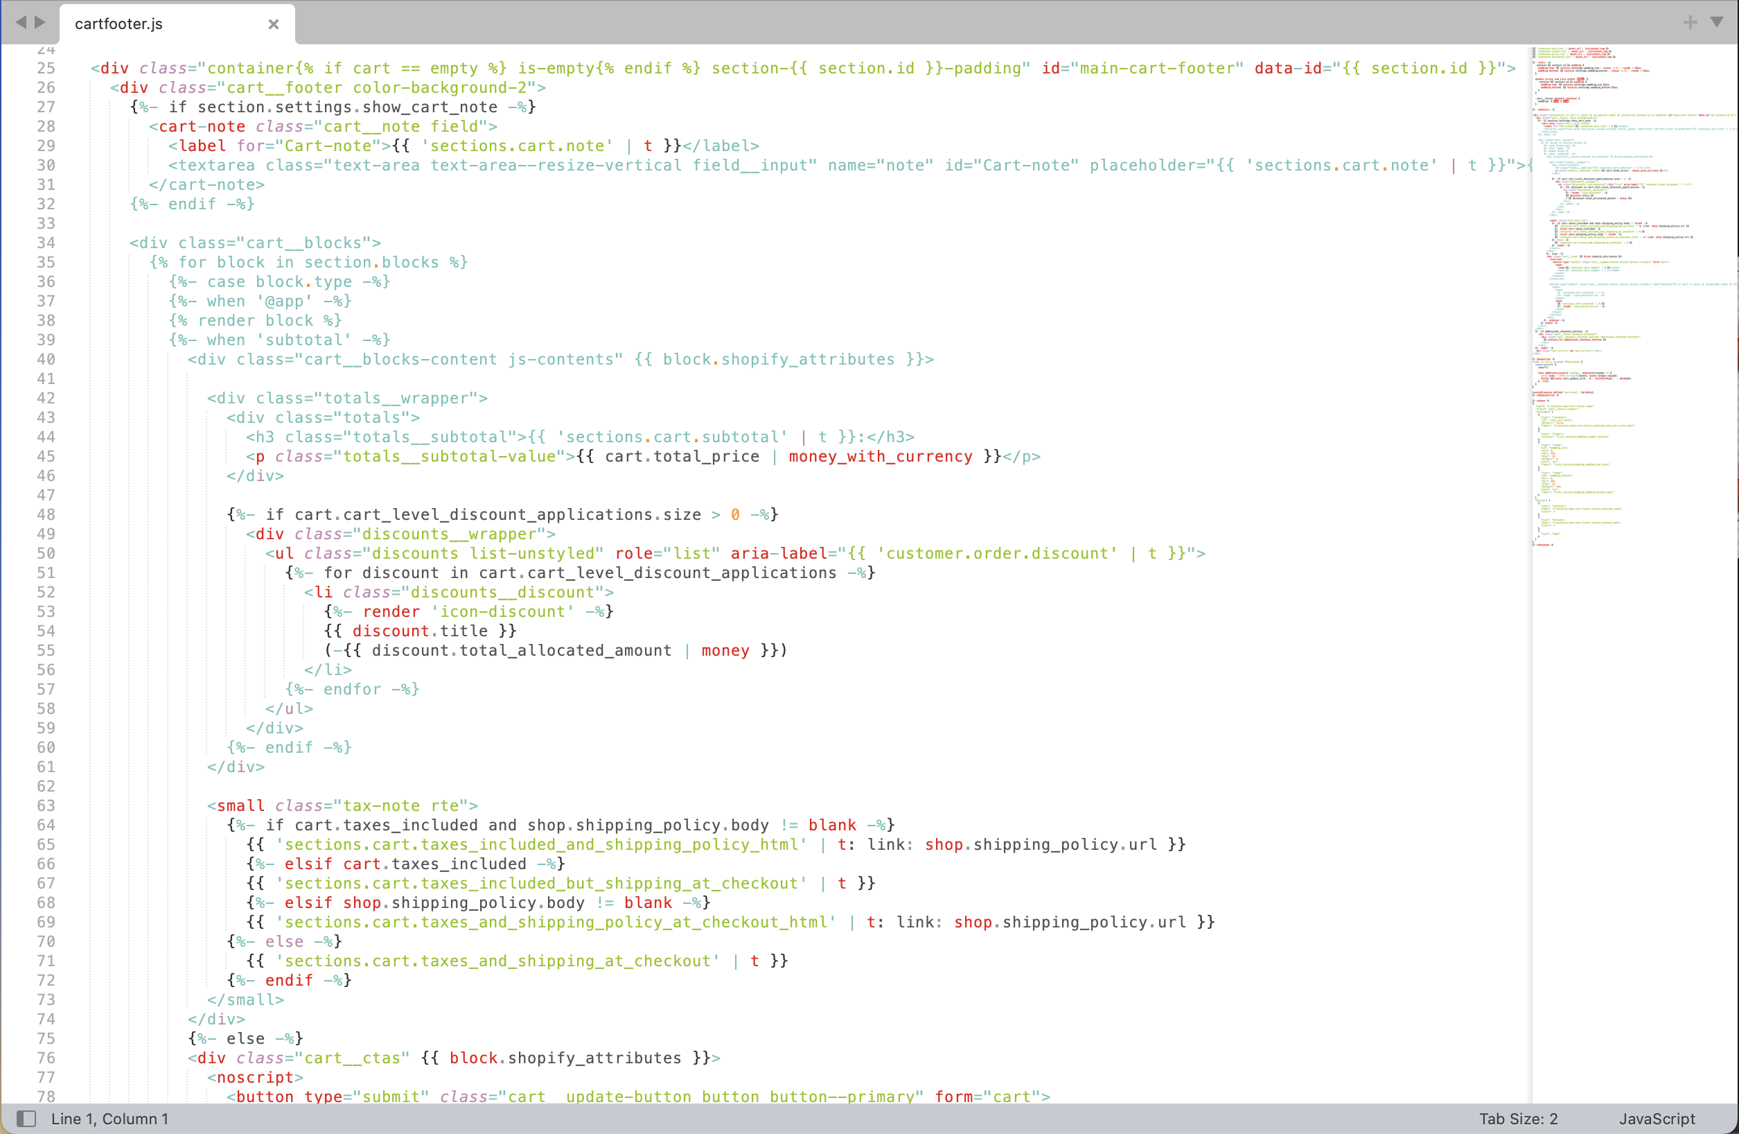Place cursor in main-cart-footer id attribute
The width and height of the screenshot is (1739, 1134).
tap(1156, 69)
